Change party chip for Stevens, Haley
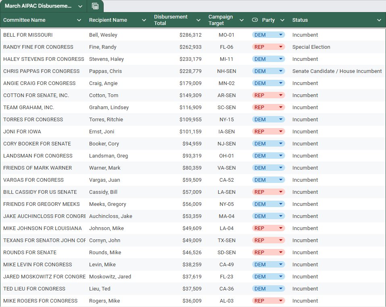 [268, 59]
